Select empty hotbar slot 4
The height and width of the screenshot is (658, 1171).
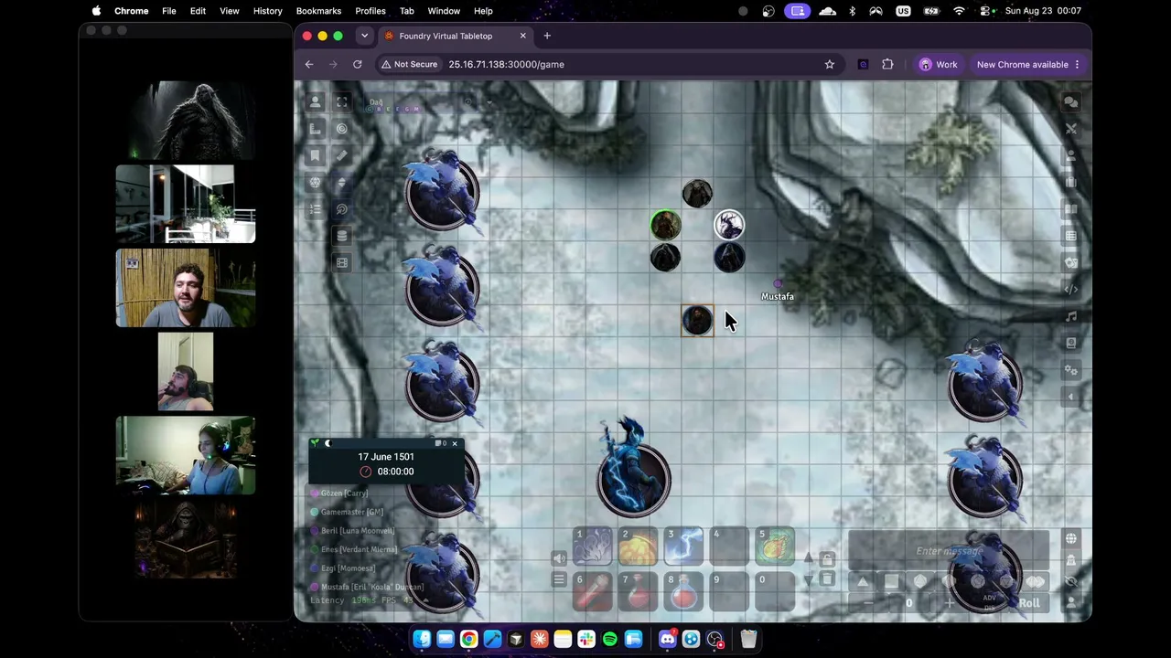pos(729,546)
